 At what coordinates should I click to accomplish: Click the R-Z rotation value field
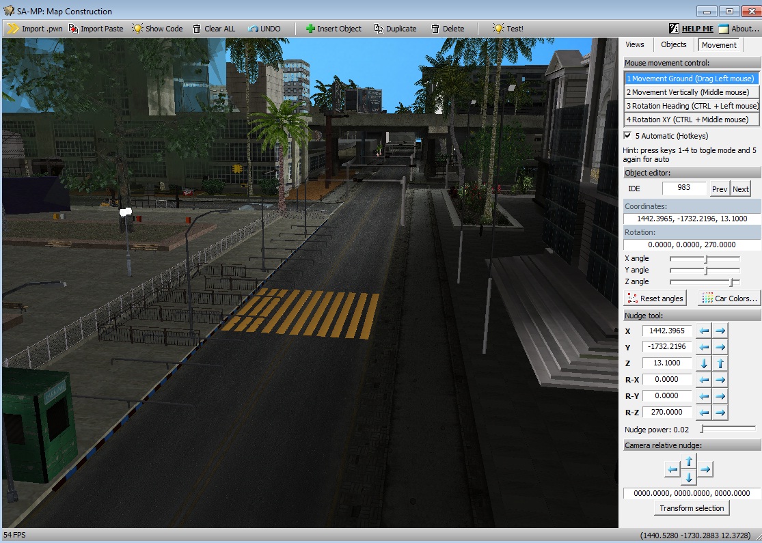click(x=667, y=412)
